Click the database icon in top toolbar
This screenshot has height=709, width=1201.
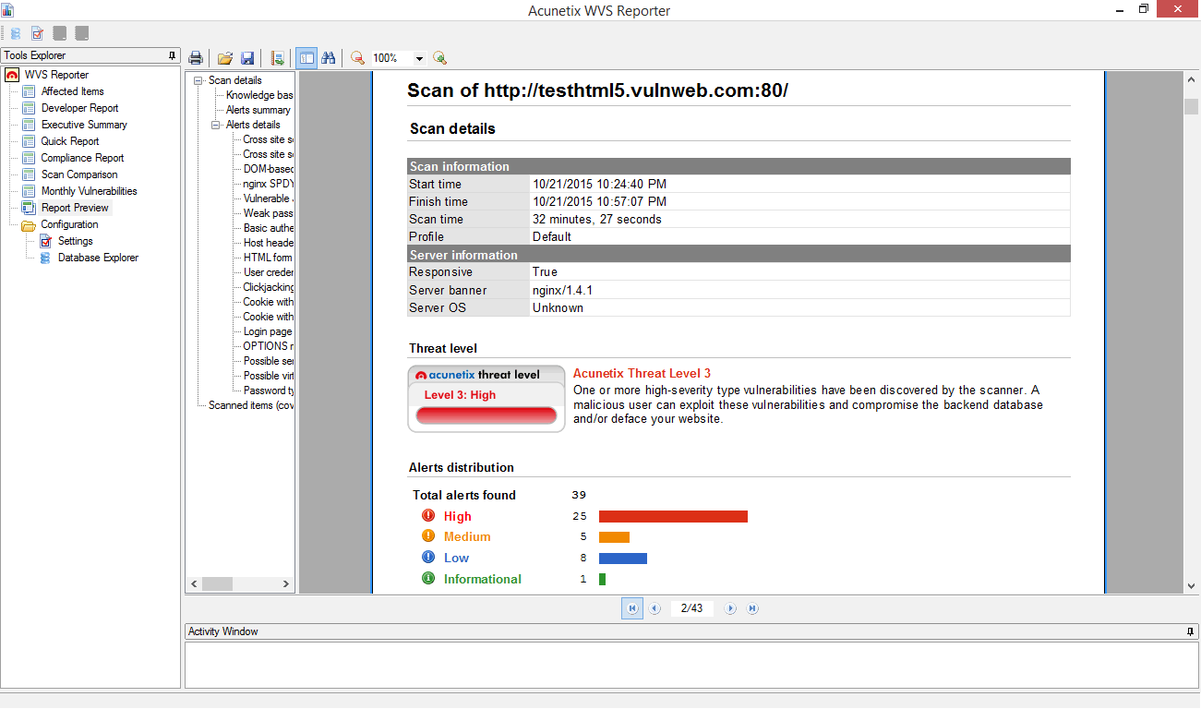(x=16, y=33)
